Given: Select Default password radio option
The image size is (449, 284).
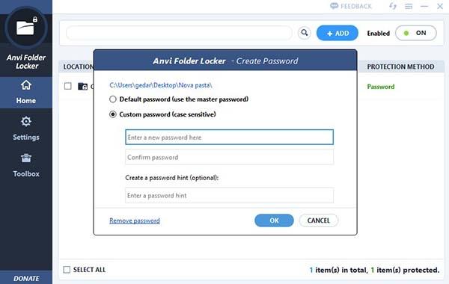Looking at the screenshot, I should pyautogui.click(x=113, y=99).
